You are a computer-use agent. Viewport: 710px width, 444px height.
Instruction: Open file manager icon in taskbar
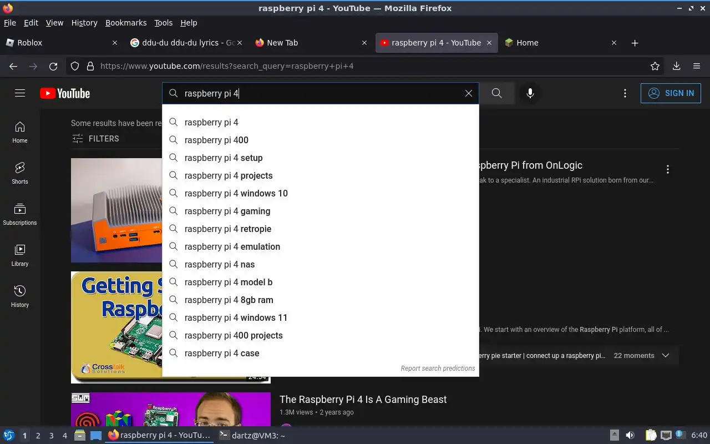point(80,436)
